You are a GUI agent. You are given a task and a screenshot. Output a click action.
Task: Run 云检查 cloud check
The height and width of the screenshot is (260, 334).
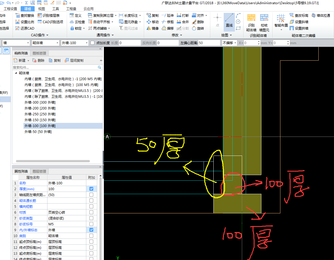(77, 22)
